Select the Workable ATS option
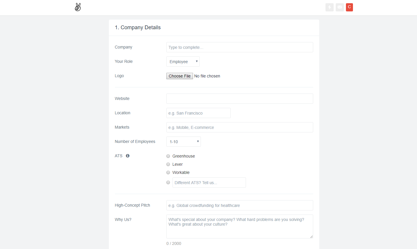Image resolution: width=417 pixels, height=249 pixels. (168, 172)
